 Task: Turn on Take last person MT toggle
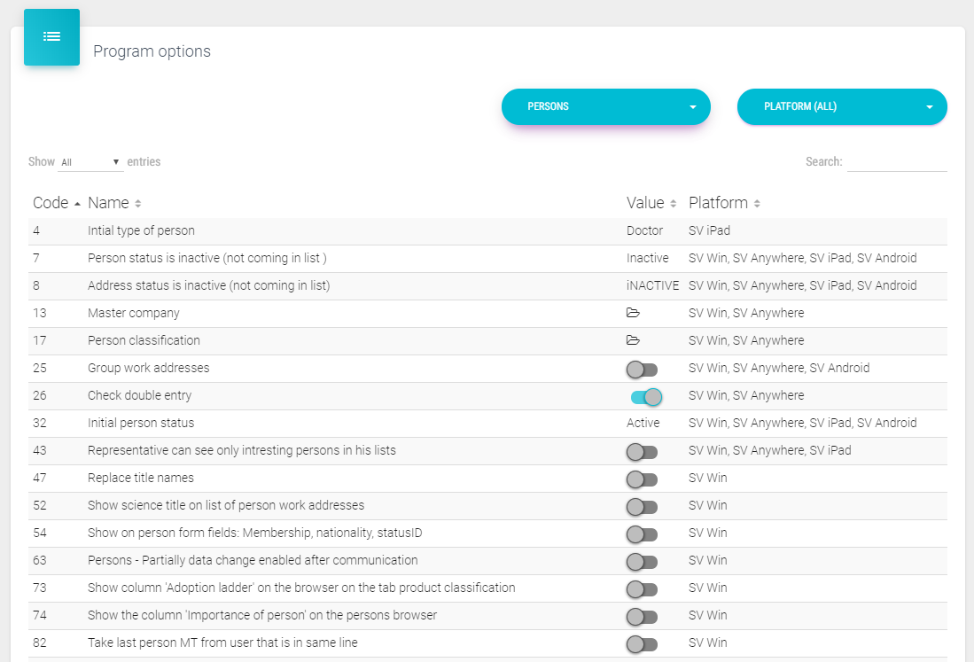pyautogui.click(x=642, y=643)
